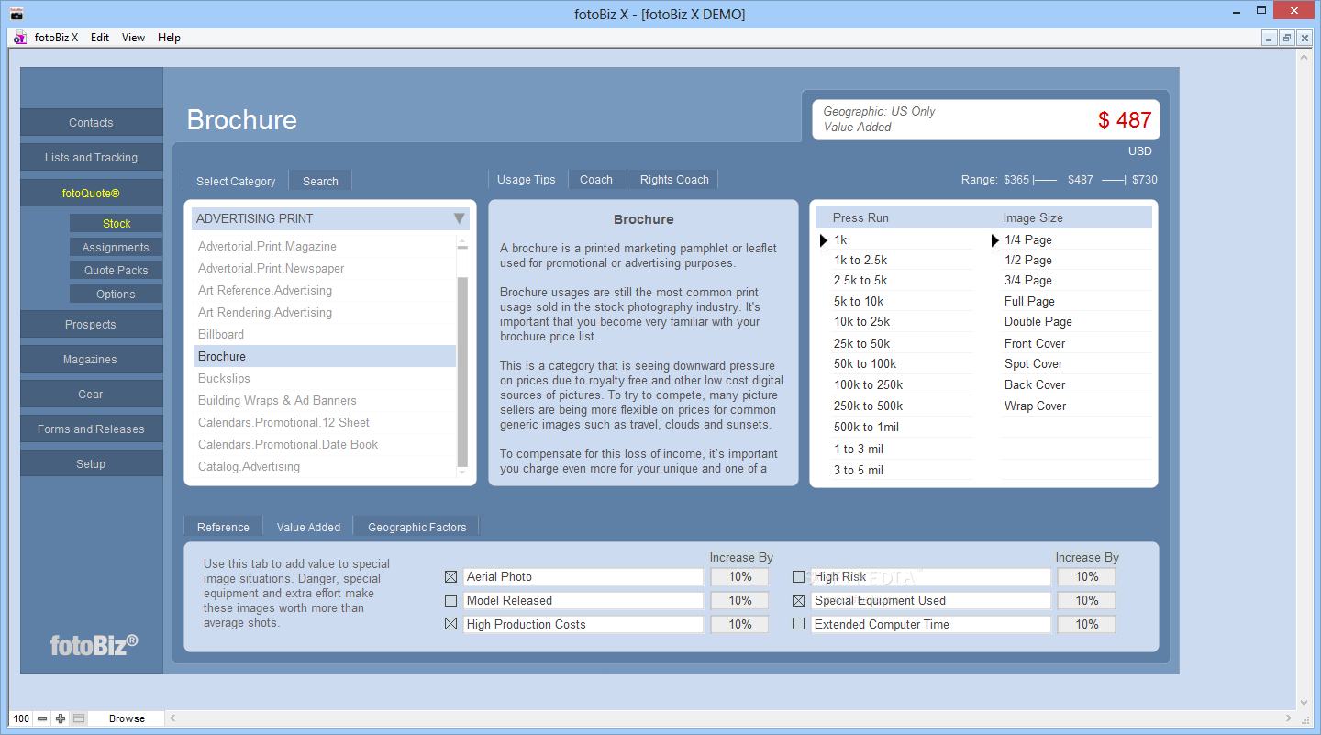This screenshot has width=1321, height=735.
Task: Click the window vertical scrollbar down arrow
Action: point(1305,702)
